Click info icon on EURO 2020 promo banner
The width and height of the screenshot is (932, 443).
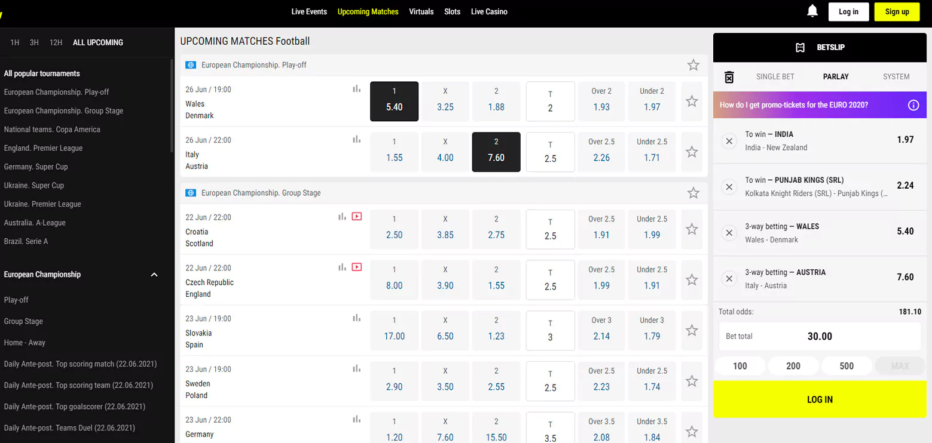913,105
